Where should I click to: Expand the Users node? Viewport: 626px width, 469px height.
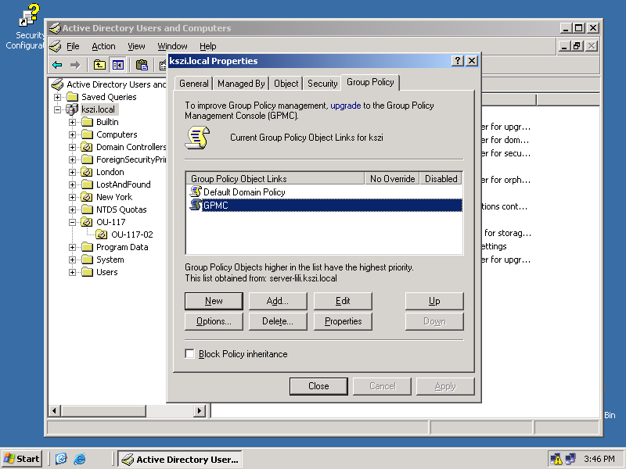click(x=72, y=272)
